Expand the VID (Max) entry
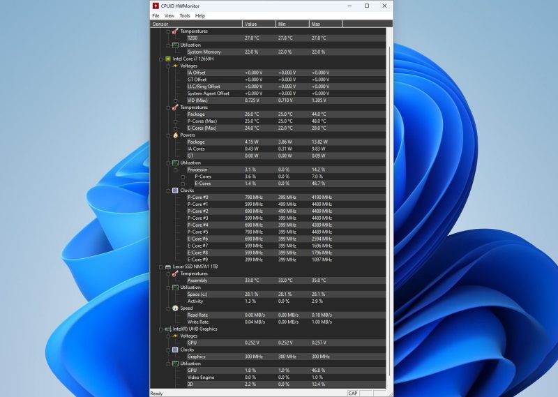558x397 pixels. (x=175, y=100)
